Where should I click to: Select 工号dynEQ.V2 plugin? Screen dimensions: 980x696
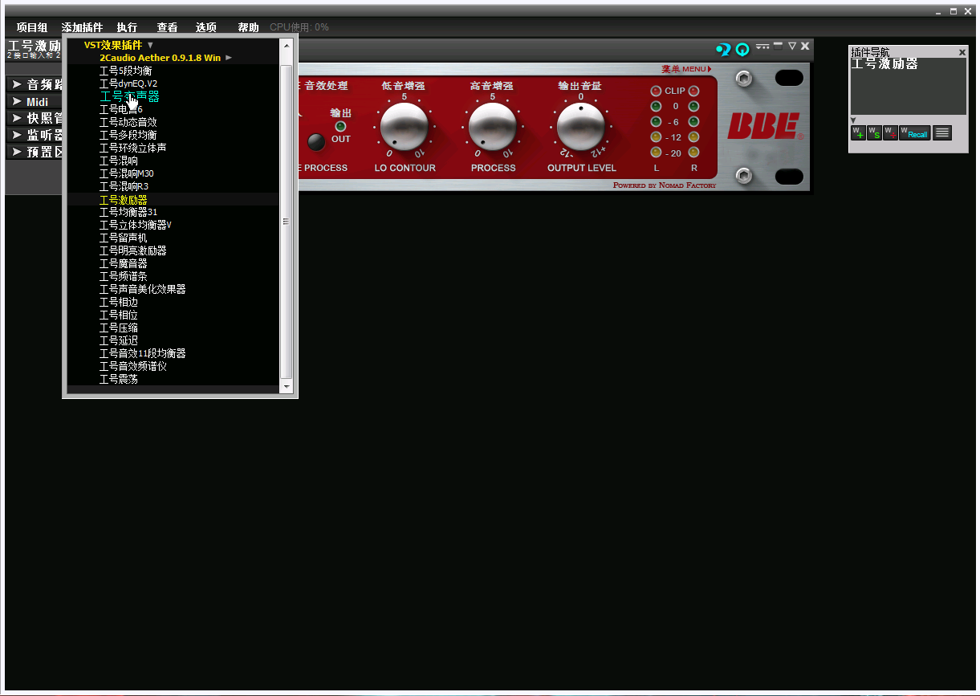pos(128,83)
